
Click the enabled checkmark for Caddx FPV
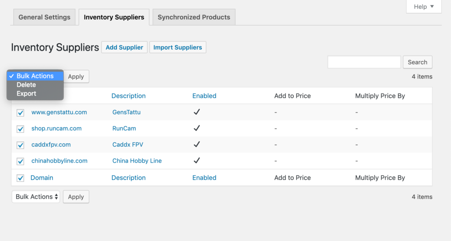coord(197,145)
